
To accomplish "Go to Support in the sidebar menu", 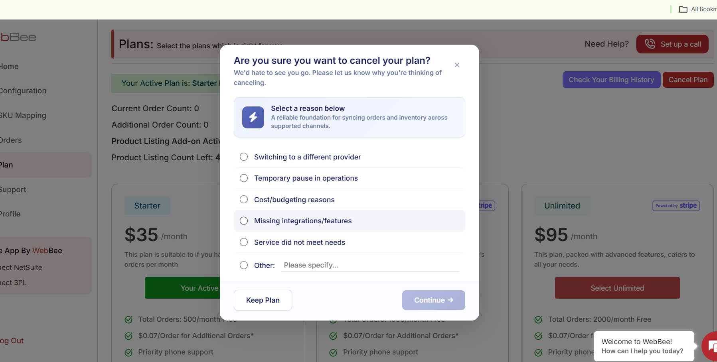I will click(x=13, y=190).
